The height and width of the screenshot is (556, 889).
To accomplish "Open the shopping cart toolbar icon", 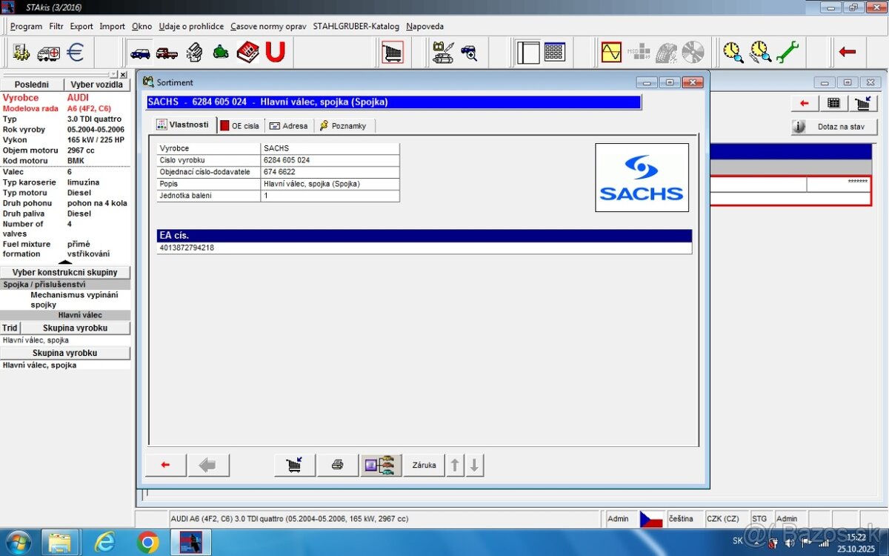I will (393, 53).
